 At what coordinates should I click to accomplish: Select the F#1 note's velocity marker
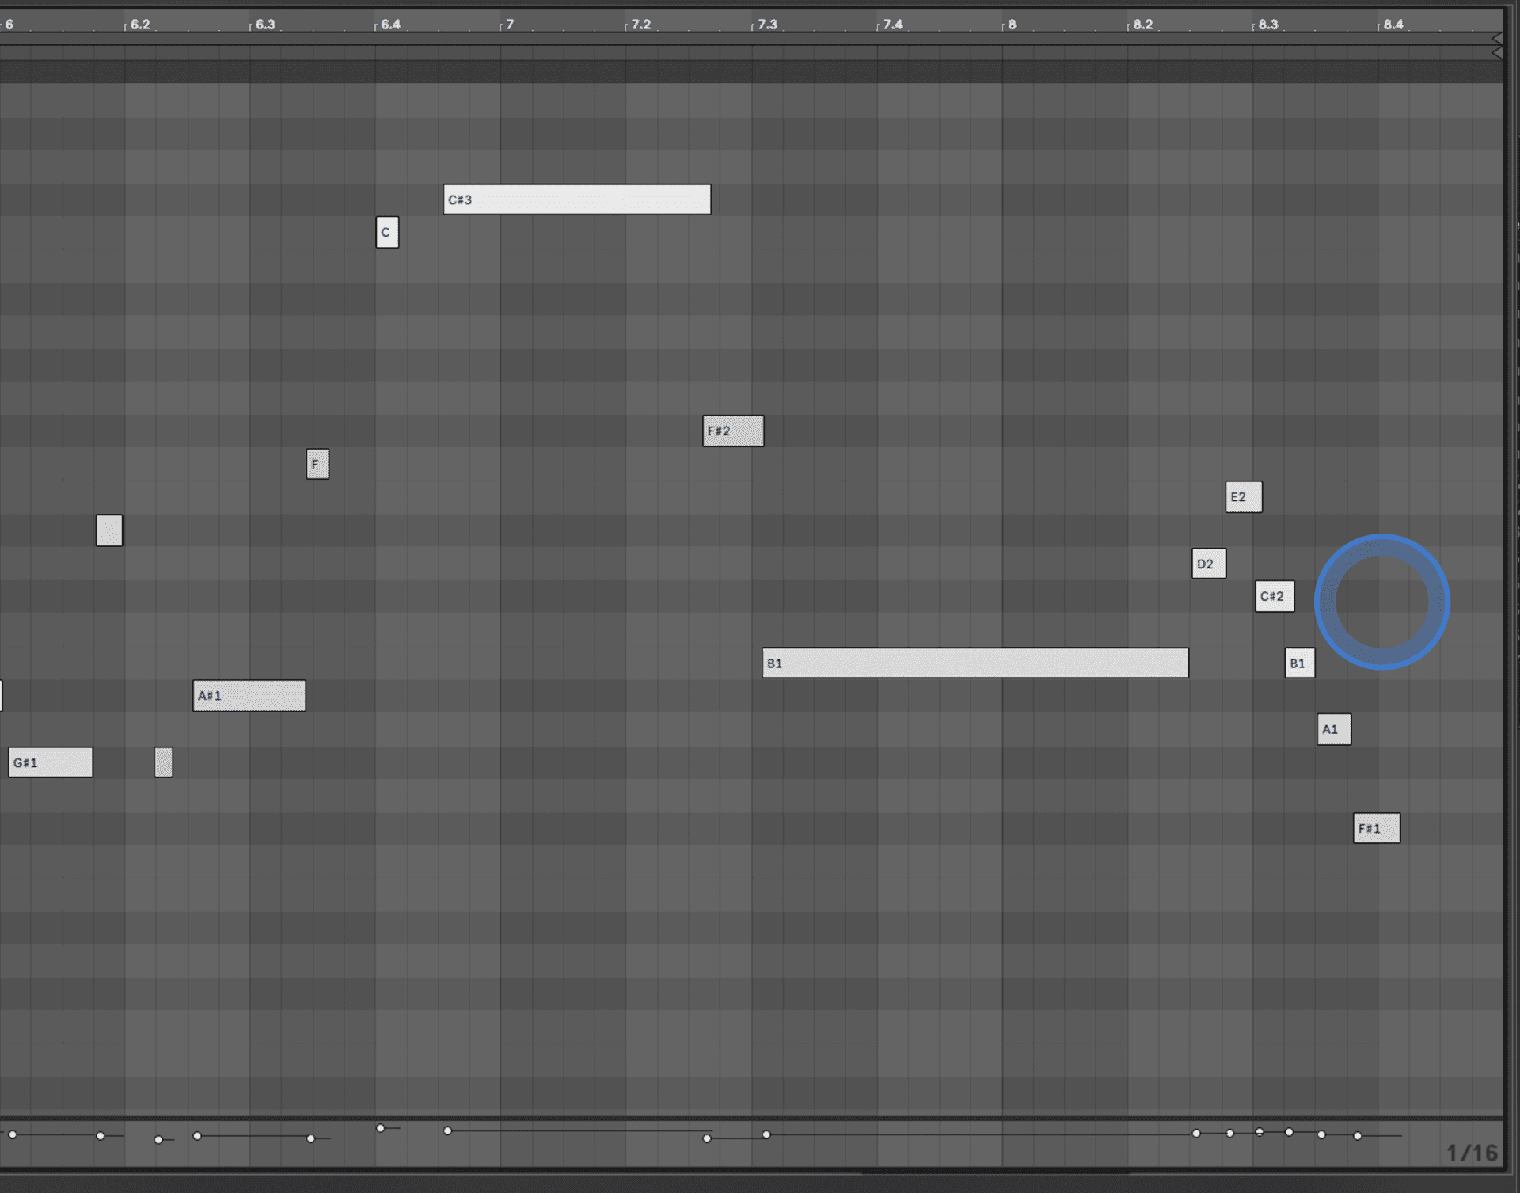pos(1358,1137)
